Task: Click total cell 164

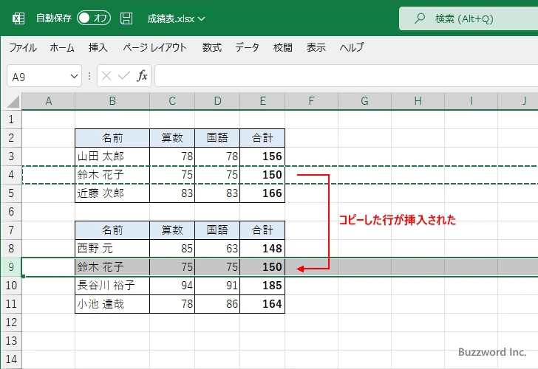Action: [262, 304]
